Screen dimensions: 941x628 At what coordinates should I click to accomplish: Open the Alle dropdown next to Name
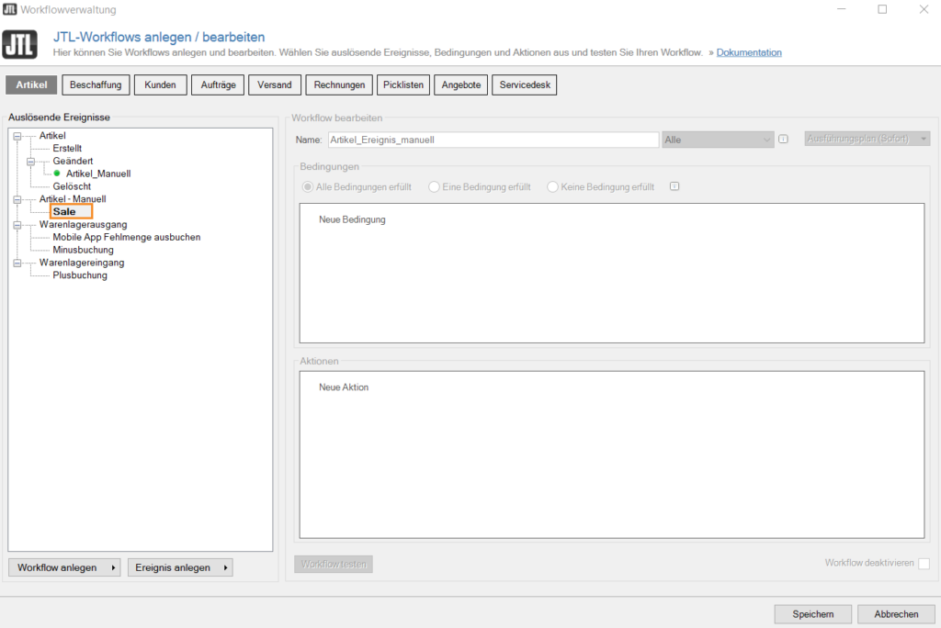718,140
